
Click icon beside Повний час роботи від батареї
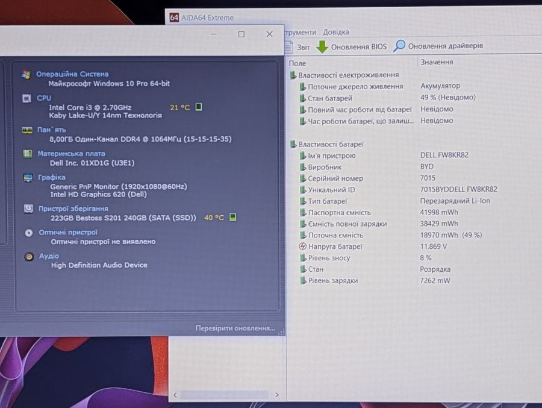[302, 110]
